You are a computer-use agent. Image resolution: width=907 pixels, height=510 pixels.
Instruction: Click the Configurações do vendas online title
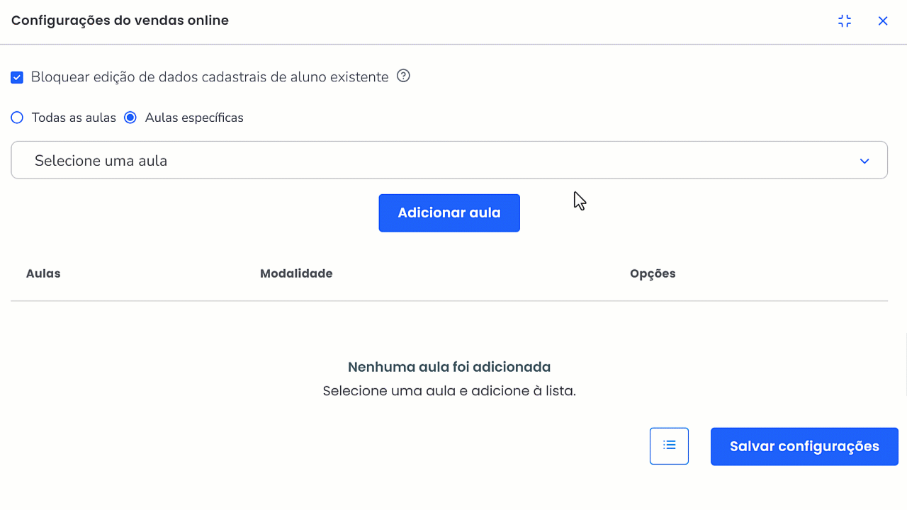[120, 21]
